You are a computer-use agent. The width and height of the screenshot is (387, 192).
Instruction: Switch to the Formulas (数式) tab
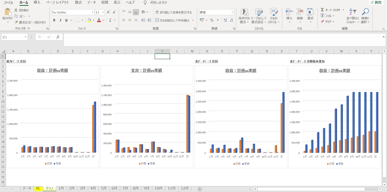pos(78,3)
